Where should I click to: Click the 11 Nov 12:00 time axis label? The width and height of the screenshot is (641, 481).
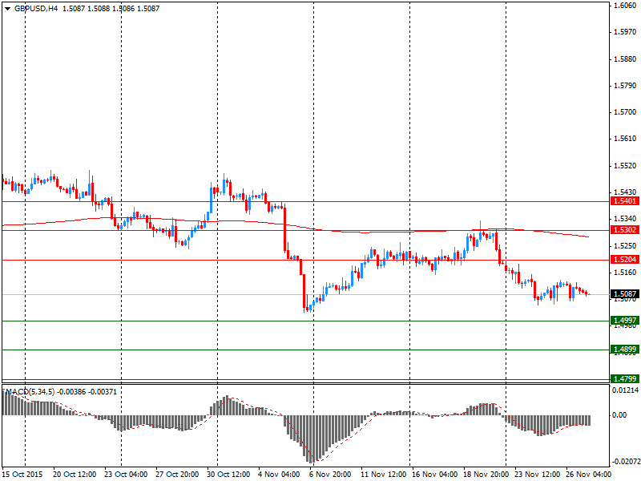tap(383, 475)
